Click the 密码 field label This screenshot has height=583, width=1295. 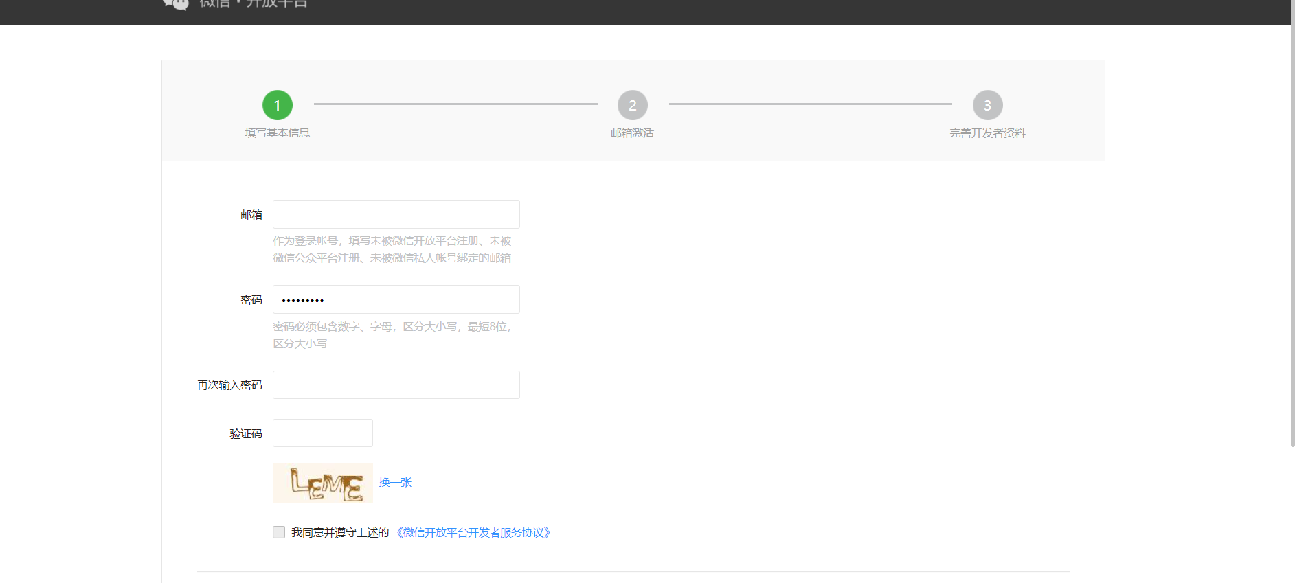[251, 300]
